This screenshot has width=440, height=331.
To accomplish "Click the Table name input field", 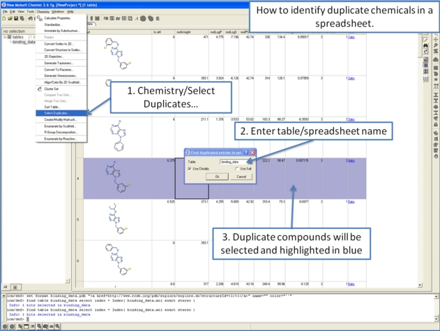I will [x=235, y=161].
